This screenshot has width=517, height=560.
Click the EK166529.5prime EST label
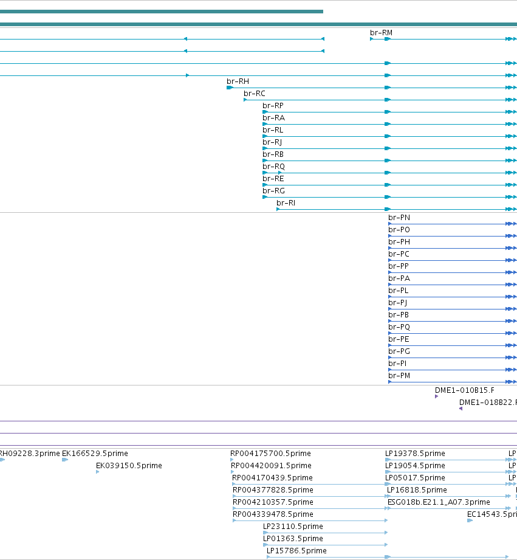click(x=95, y=454)
